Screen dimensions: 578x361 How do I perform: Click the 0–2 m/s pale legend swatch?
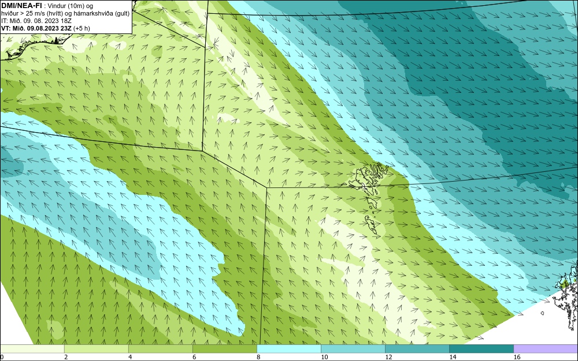click(32, 348)
